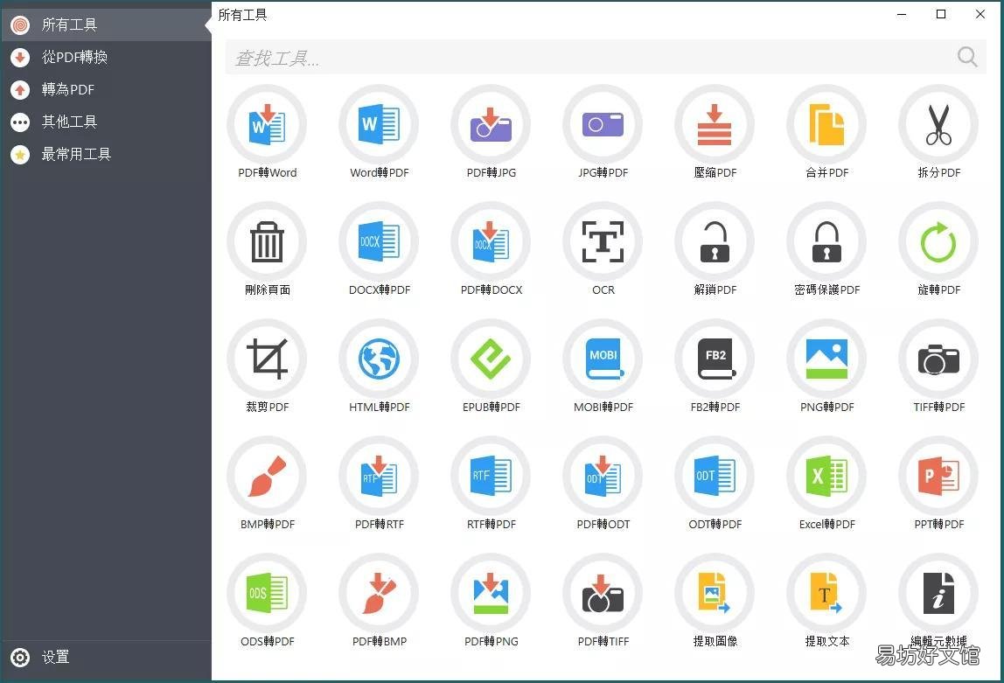
Task: Switch to 轉為PDF category
Action: pos(106,89)
